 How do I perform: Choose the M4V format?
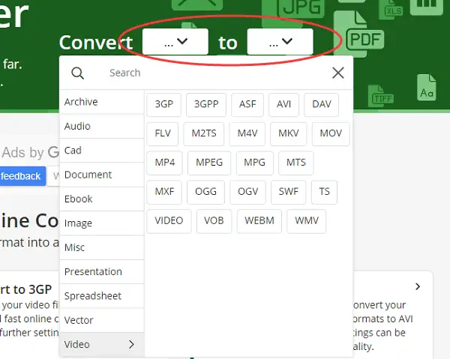coord(247,133)
